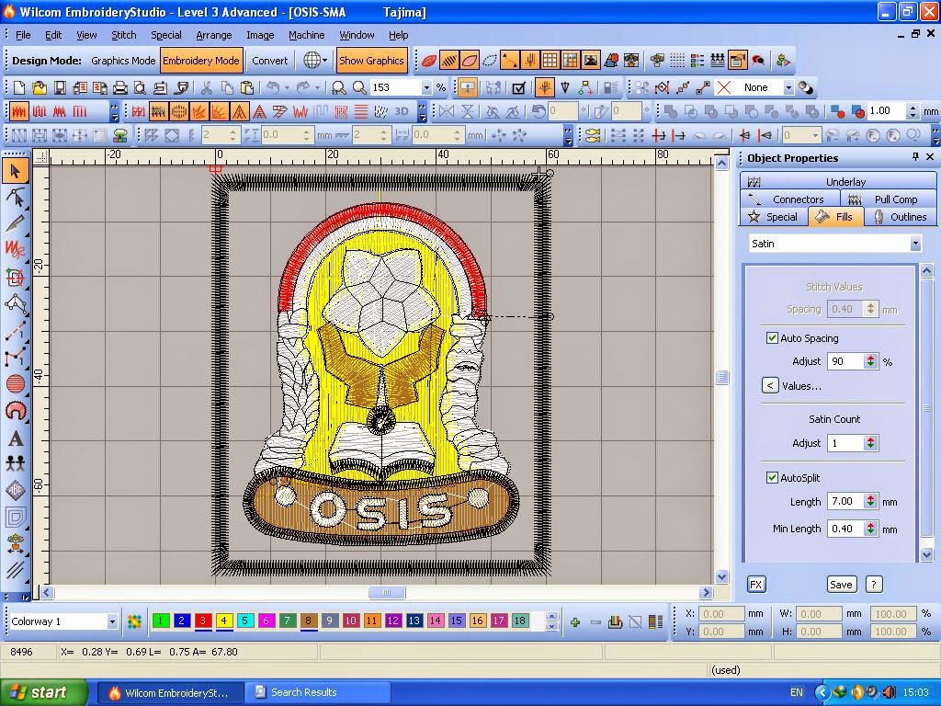Open the zoom percentage combo box
Viewport: 941px width, 706px height.
[x=426, y=87]
